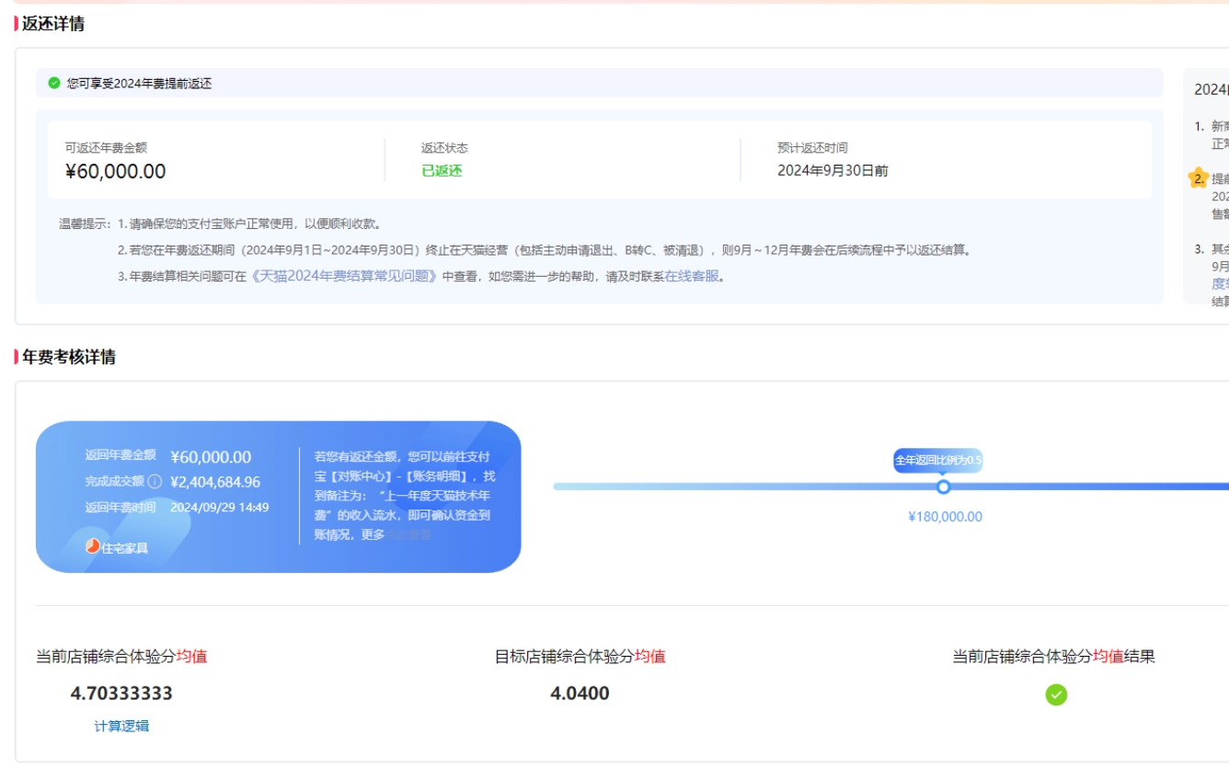
Task: Click the ¥2,404,684.96 completed transaction amount
Action: [215, 482]
